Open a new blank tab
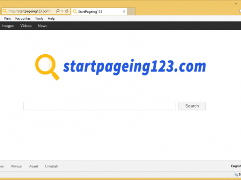 point(131,12)
